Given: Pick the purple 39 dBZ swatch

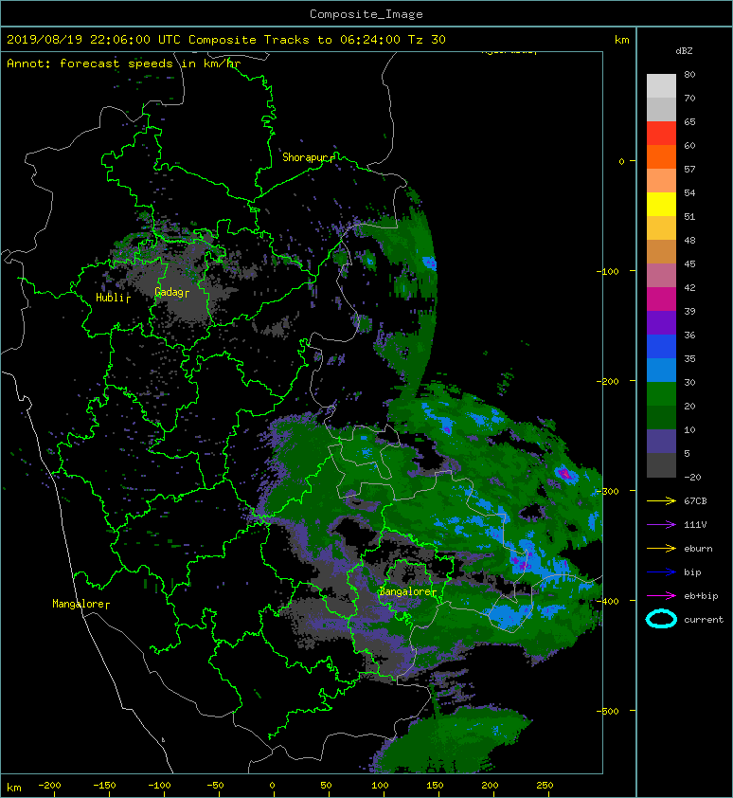Looking at the screenshot, I should (661, 322).
